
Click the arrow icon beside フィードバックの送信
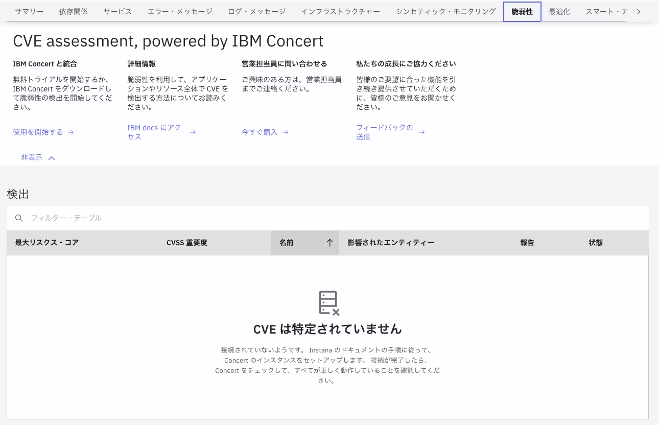coord(421,132)
